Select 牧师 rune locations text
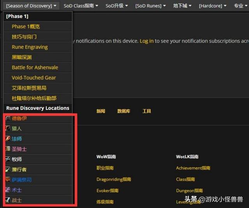249x208 pixels. point(17,159)
